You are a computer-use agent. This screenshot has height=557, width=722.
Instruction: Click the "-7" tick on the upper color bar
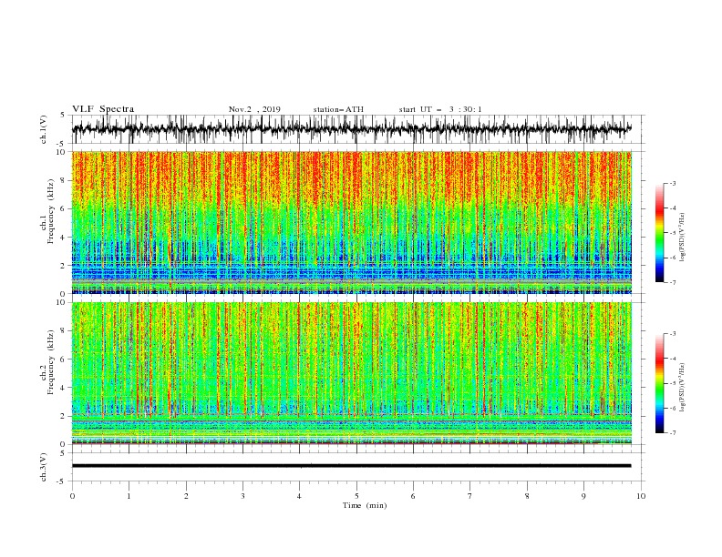[x=672, y=282]
